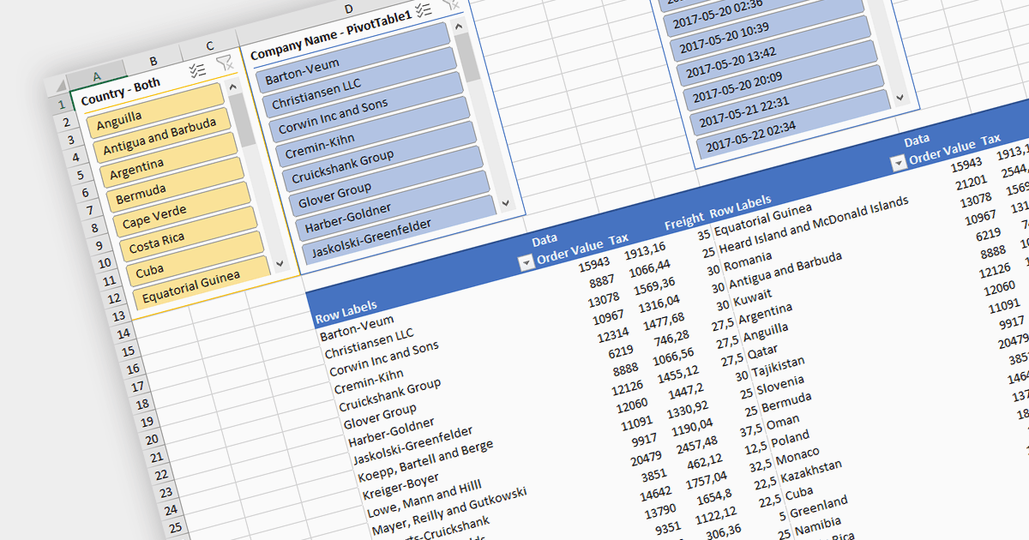Enable multi-select in the Country slicer
1029x540 pixels.
(197, 70)
